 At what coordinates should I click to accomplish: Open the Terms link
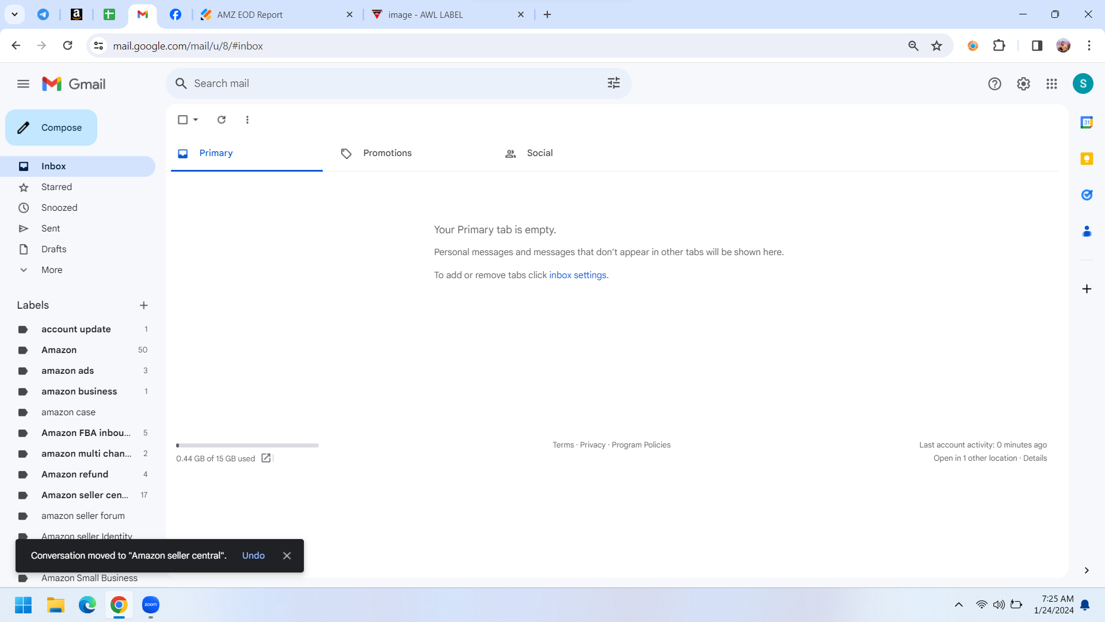click(x=563, y=445)
